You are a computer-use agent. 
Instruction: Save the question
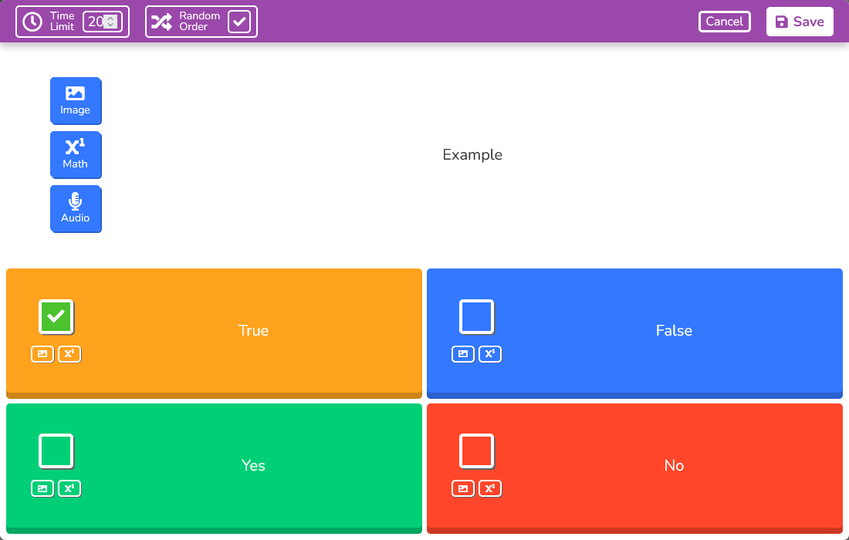[800, 22]
